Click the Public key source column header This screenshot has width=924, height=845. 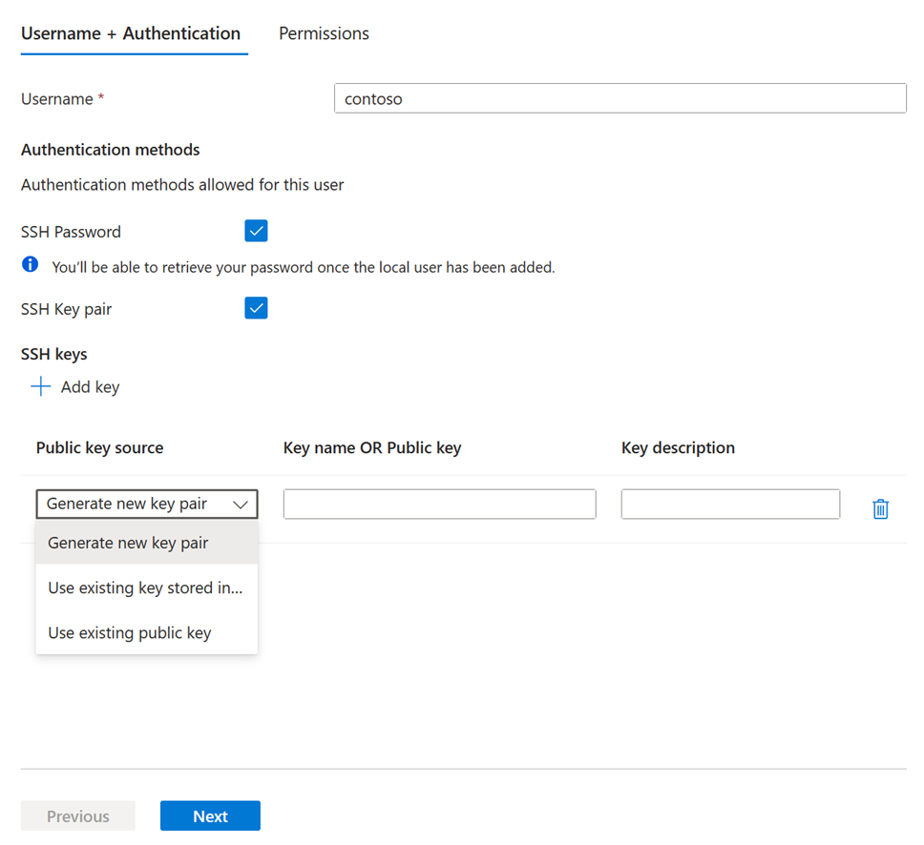point(99,447)
